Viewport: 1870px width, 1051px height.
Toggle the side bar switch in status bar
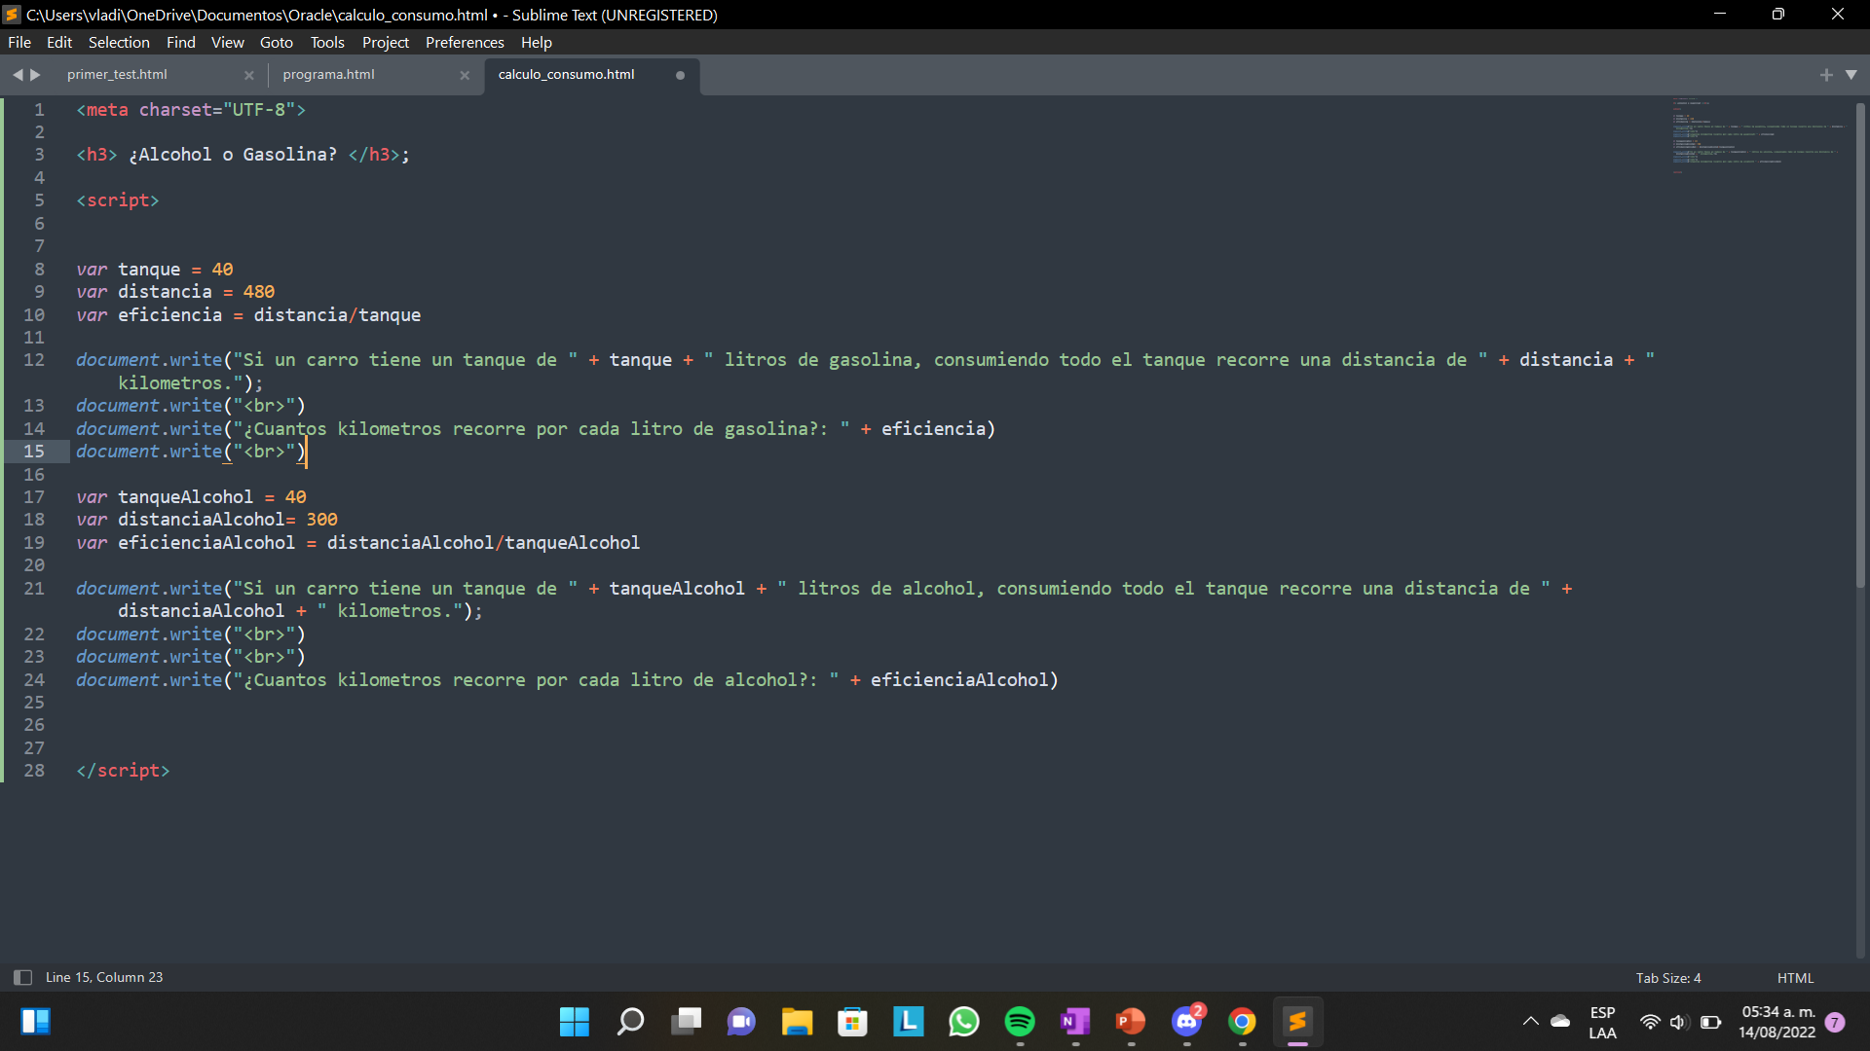tap(22, 977)
